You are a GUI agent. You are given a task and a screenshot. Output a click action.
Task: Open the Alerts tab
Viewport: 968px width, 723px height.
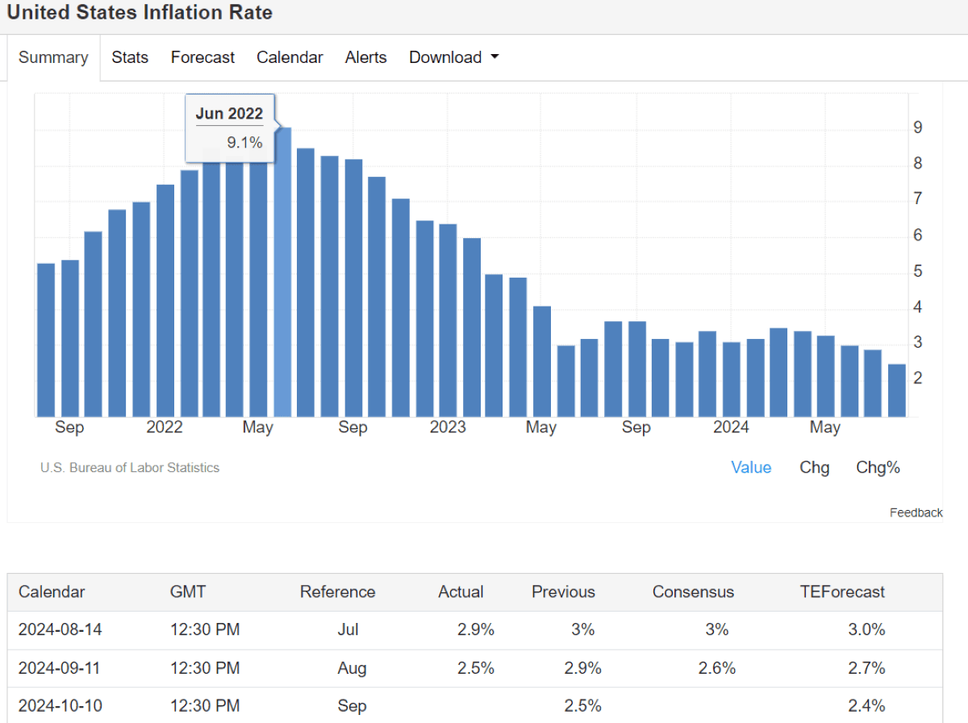[365, 57]
